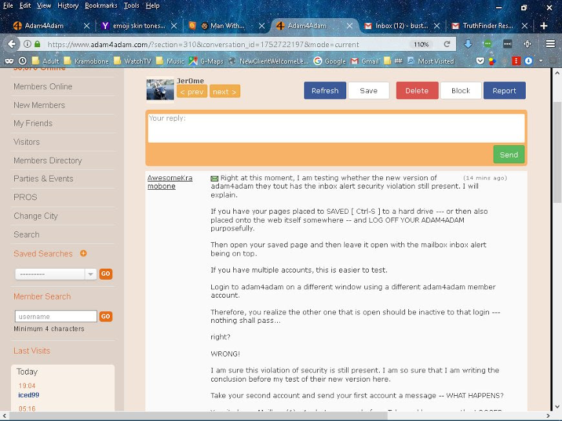
Task: Open the File menu
Action: tap(8, 6)
